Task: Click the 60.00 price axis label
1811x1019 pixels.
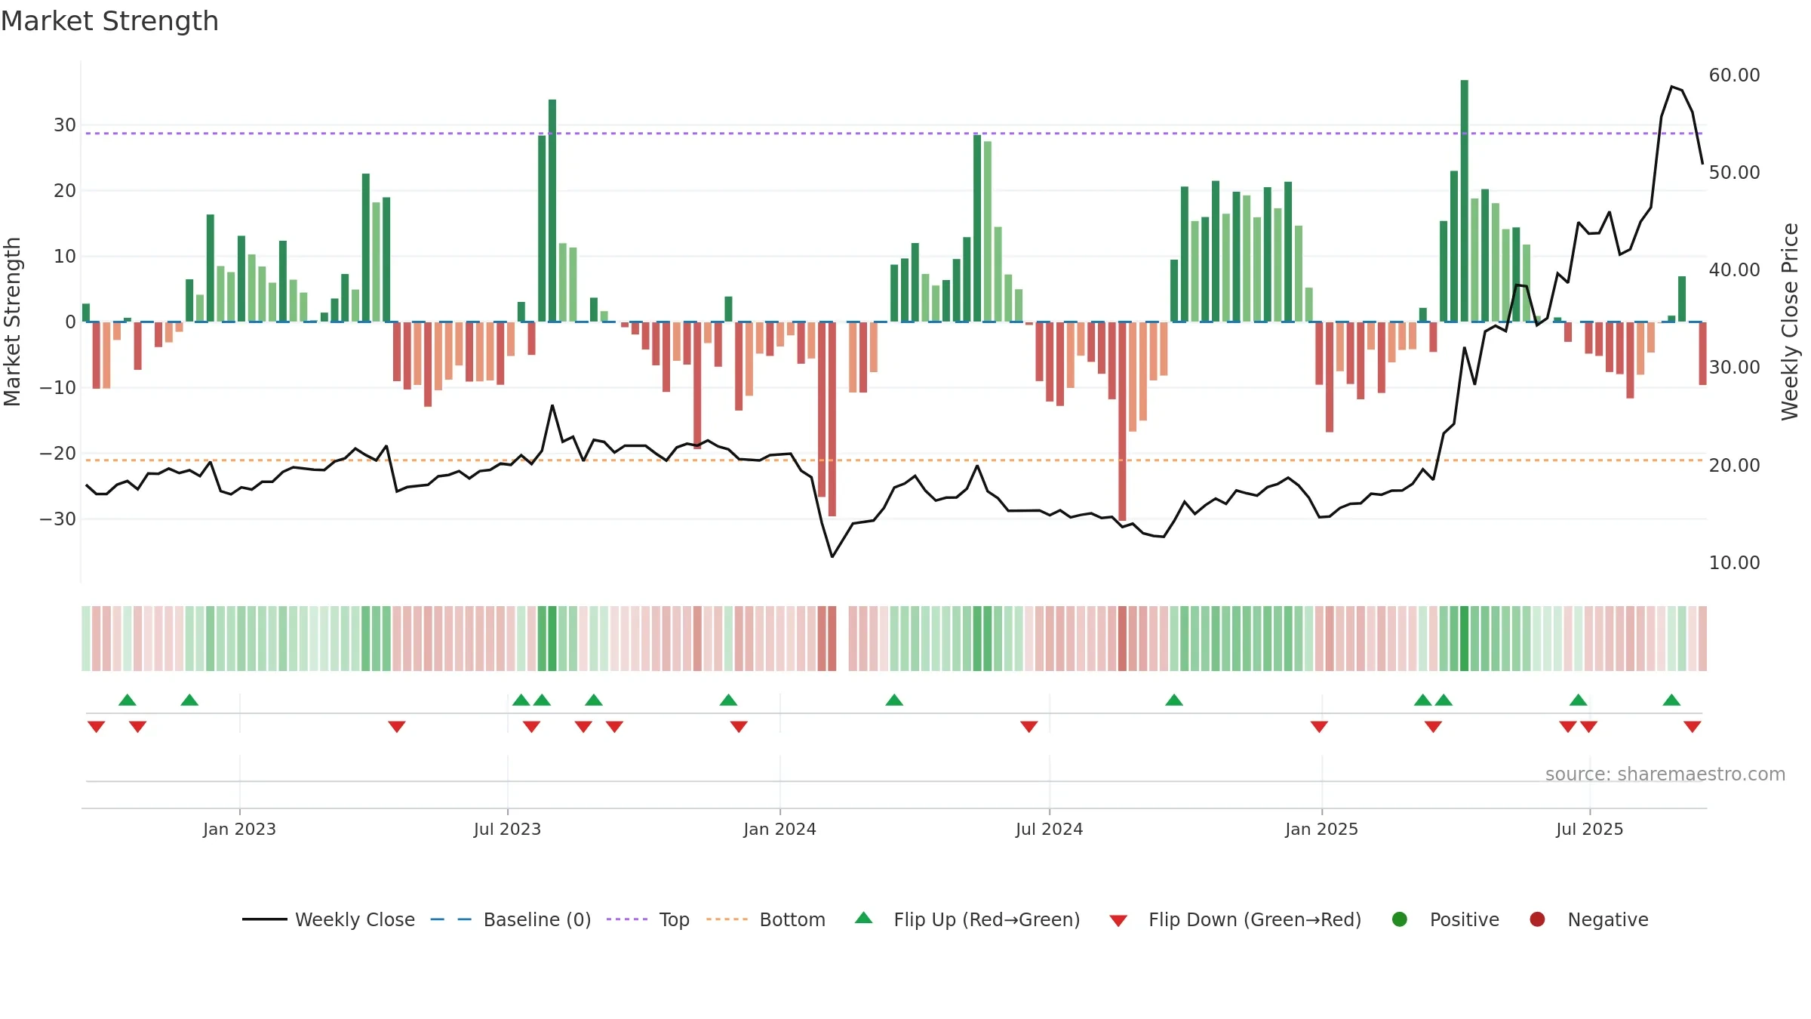Action: [x=1734, y=75]
